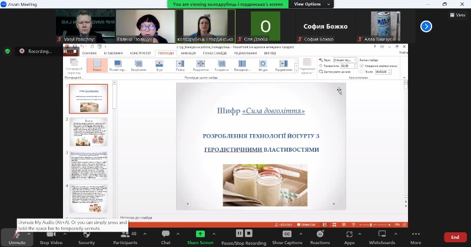
Task: Open the ПОКАЗ СЛАЙДІВ ribbon tab
Action: [x=215, y=53]
